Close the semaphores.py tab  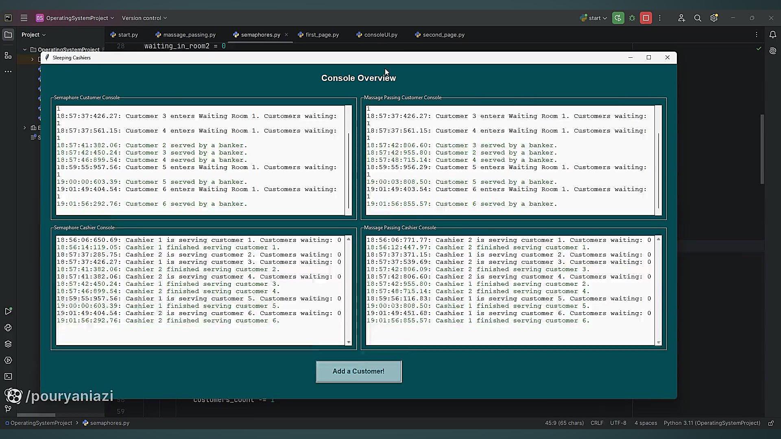click(286, 35)
